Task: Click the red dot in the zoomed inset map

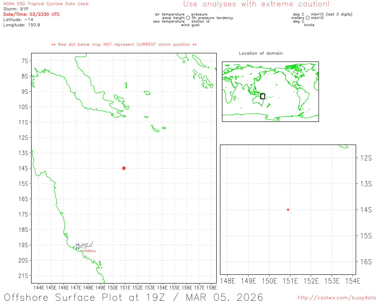Action: point(288,210)
